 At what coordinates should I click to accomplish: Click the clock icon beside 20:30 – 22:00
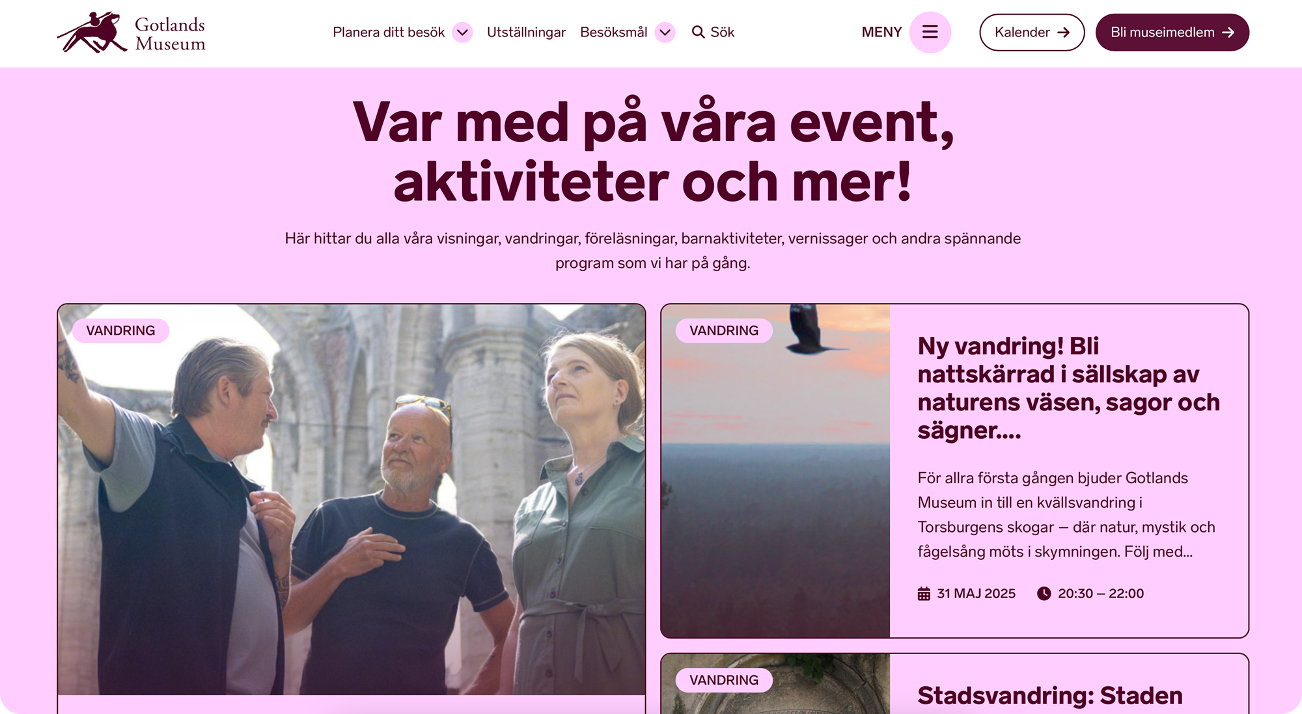point(1044,593)
